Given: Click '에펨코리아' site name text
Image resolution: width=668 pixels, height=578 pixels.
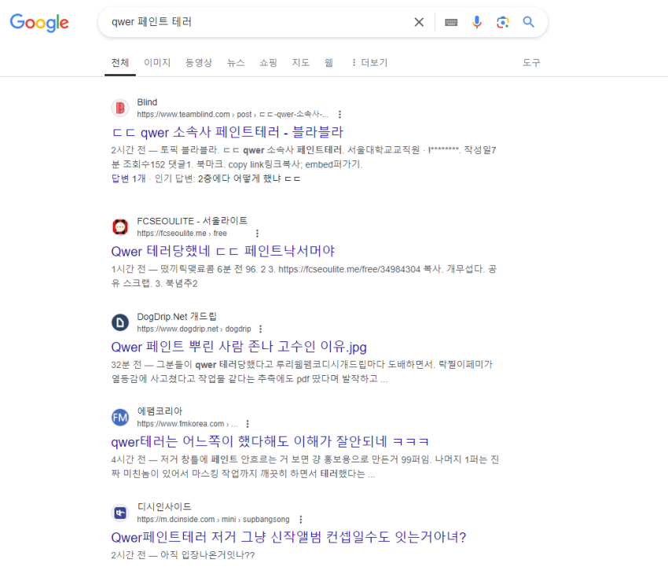Looking at the screenshot, I should point(160,411).
